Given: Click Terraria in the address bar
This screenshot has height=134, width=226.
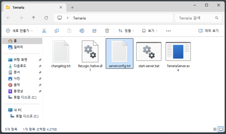Looking at the screenshot, I should (x=80, y=18).
